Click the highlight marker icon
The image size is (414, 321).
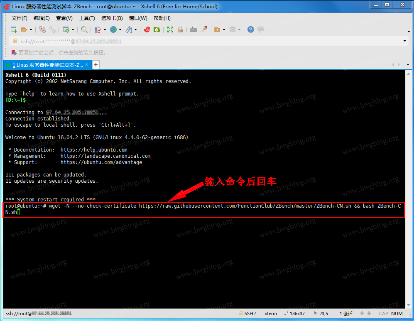203,29
